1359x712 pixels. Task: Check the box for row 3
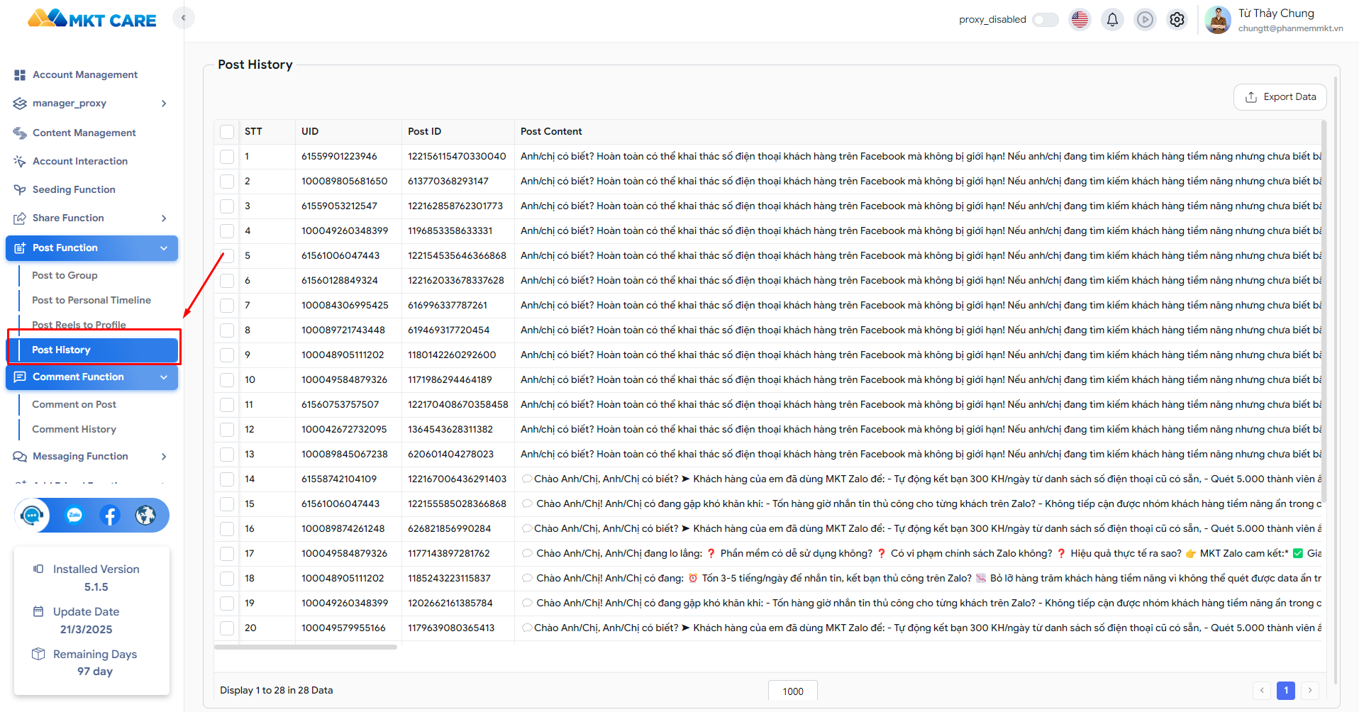[x=227, y=206]
